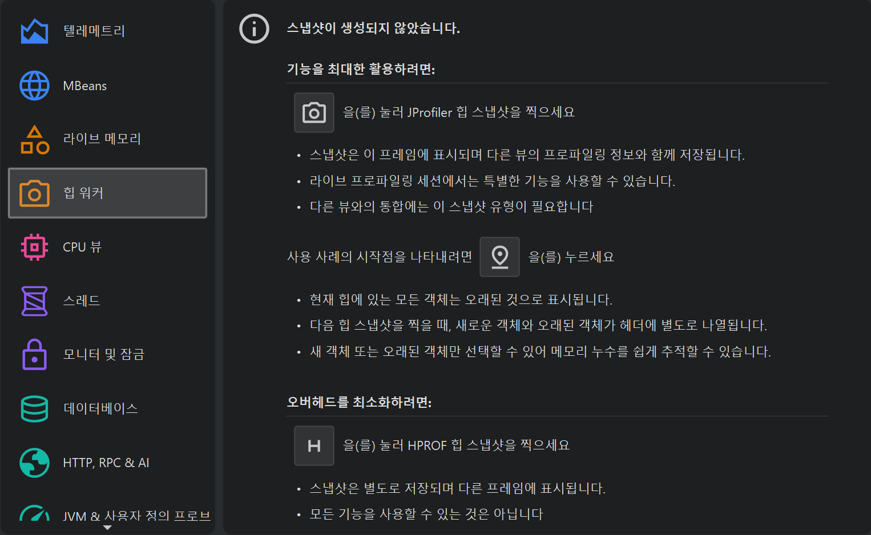Open the 라이브 메모리 section label

pyautogui.click(x=102, y=139)
